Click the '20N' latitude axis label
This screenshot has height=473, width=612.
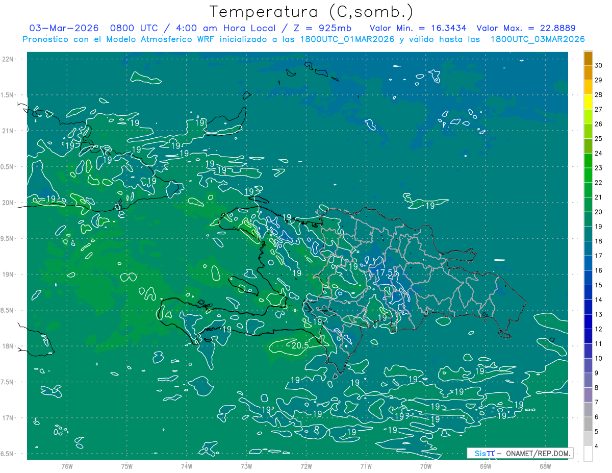[8, 203]
